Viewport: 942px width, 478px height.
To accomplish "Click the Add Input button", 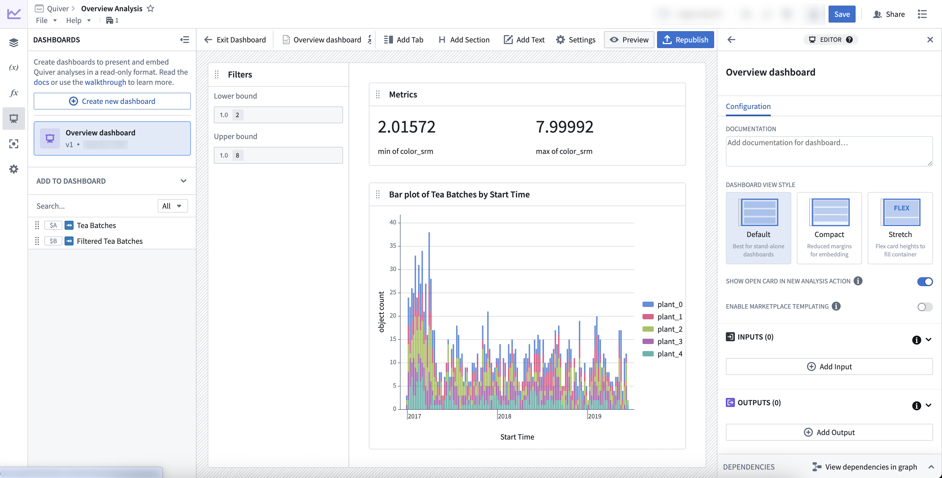I will click(x=829, y=367).
